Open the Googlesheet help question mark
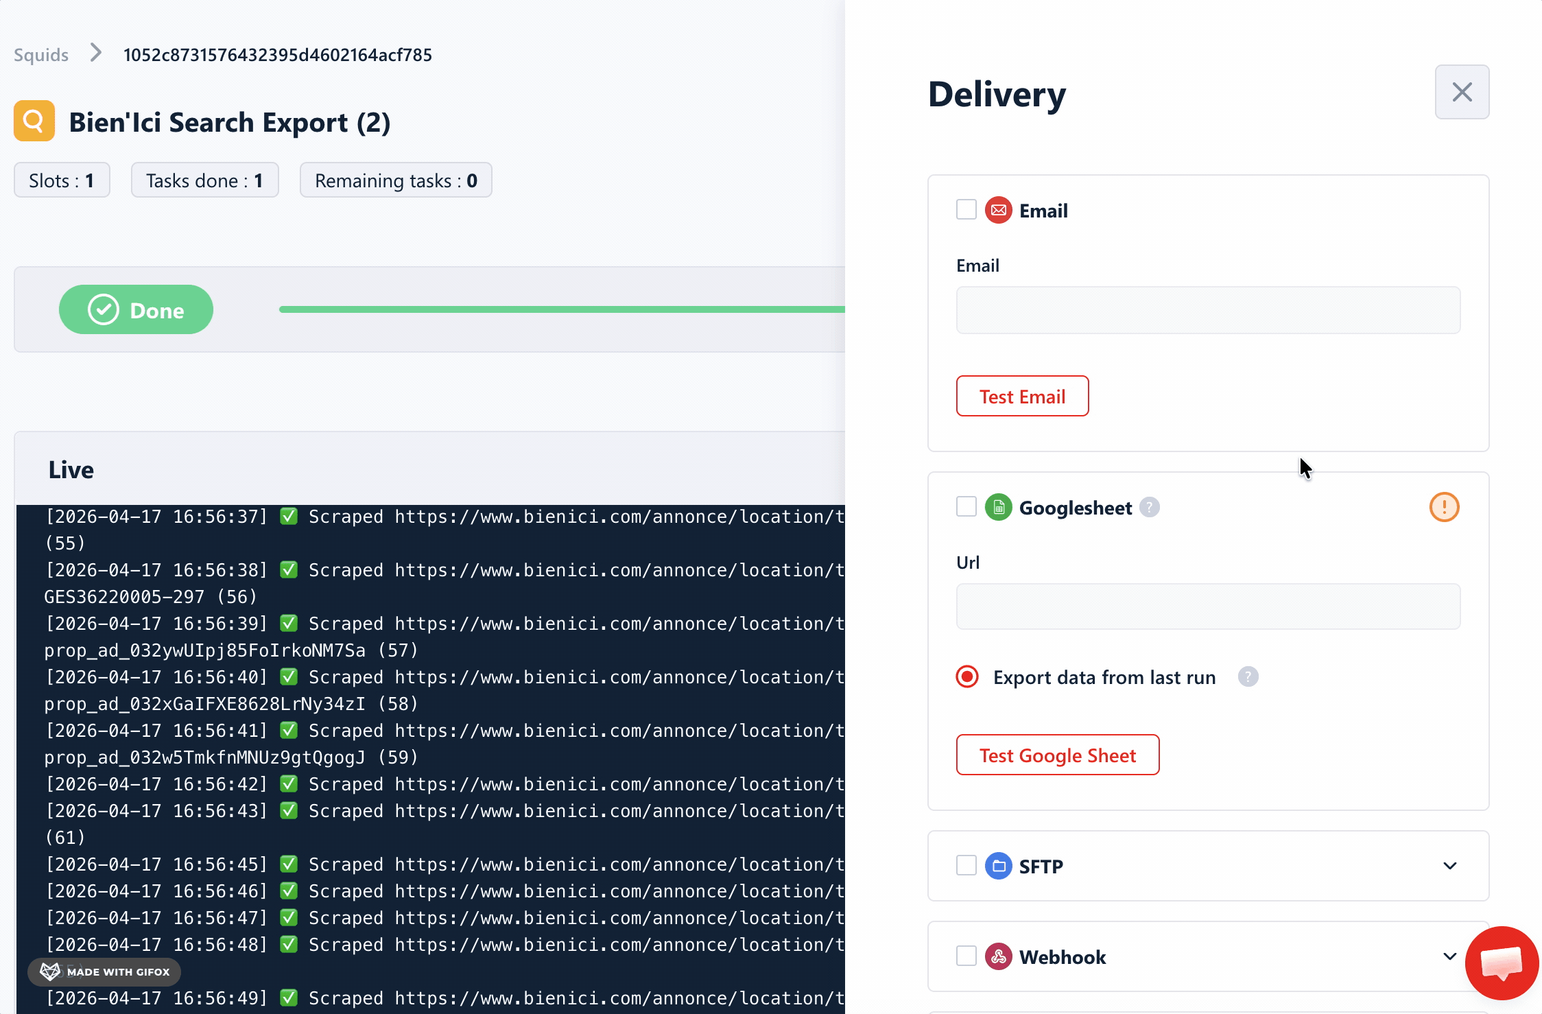Viewport: 1542px width, 1014px height. pyautogui.click(x=1150, y=507)
